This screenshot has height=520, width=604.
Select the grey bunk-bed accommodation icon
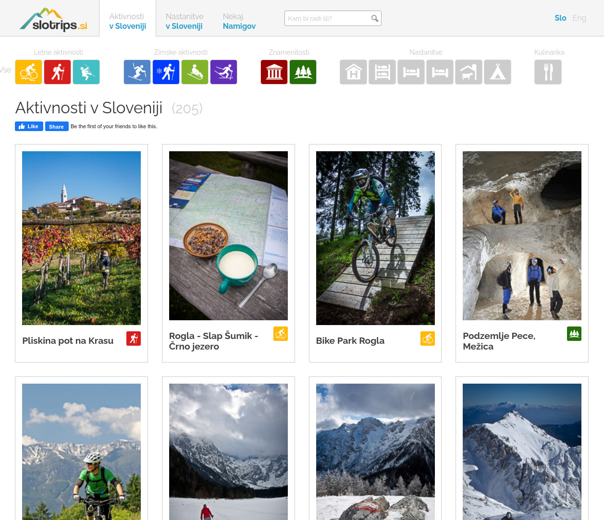pyautogui.click(x=382, y=72)
